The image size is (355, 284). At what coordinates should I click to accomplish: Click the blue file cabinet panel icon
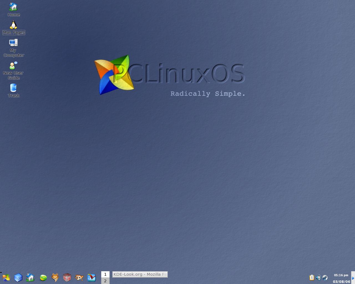(x=18, y=278)
